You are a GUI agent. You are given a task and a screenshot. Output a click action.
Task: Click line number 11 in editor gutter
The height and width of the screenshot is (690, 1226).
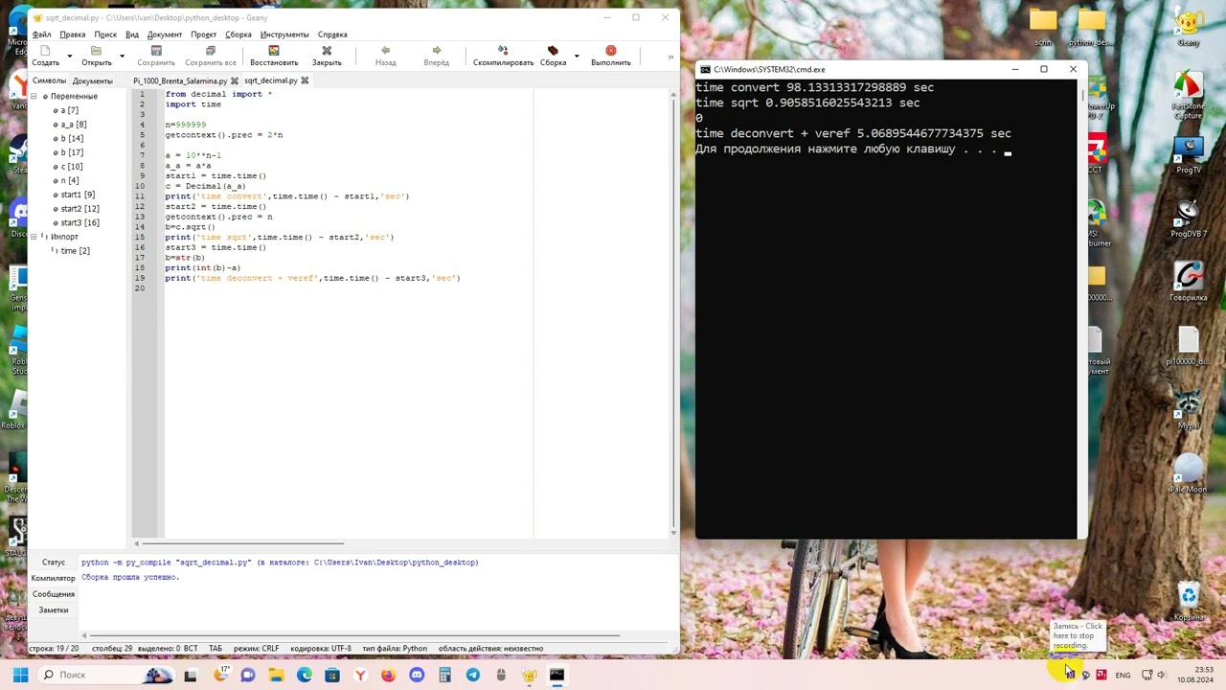(141, 196)
